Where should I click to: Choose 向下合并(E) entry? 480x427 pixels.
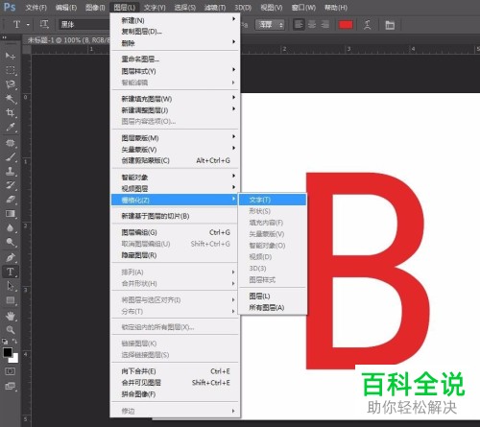(x=175, y=371)
